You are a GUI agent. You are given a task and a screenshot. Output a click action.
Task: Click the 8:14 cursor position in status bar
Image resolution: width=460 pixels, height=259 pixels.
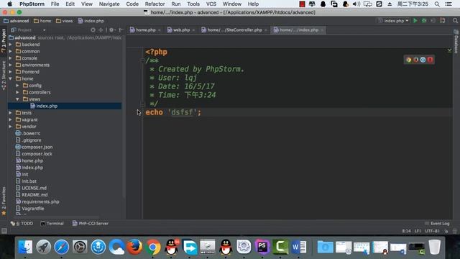(406, 231)
